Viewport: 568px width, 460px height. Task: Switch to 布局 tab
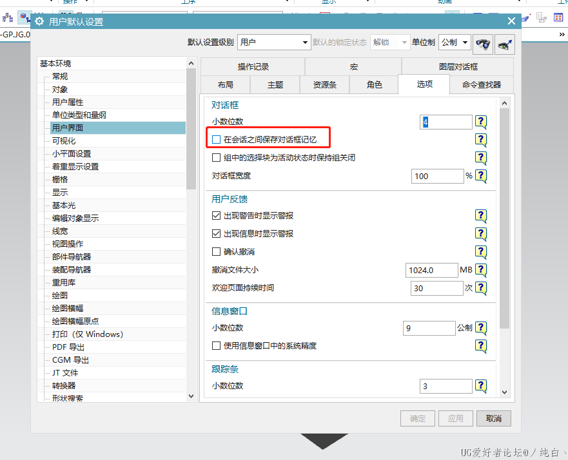point(225,84)
